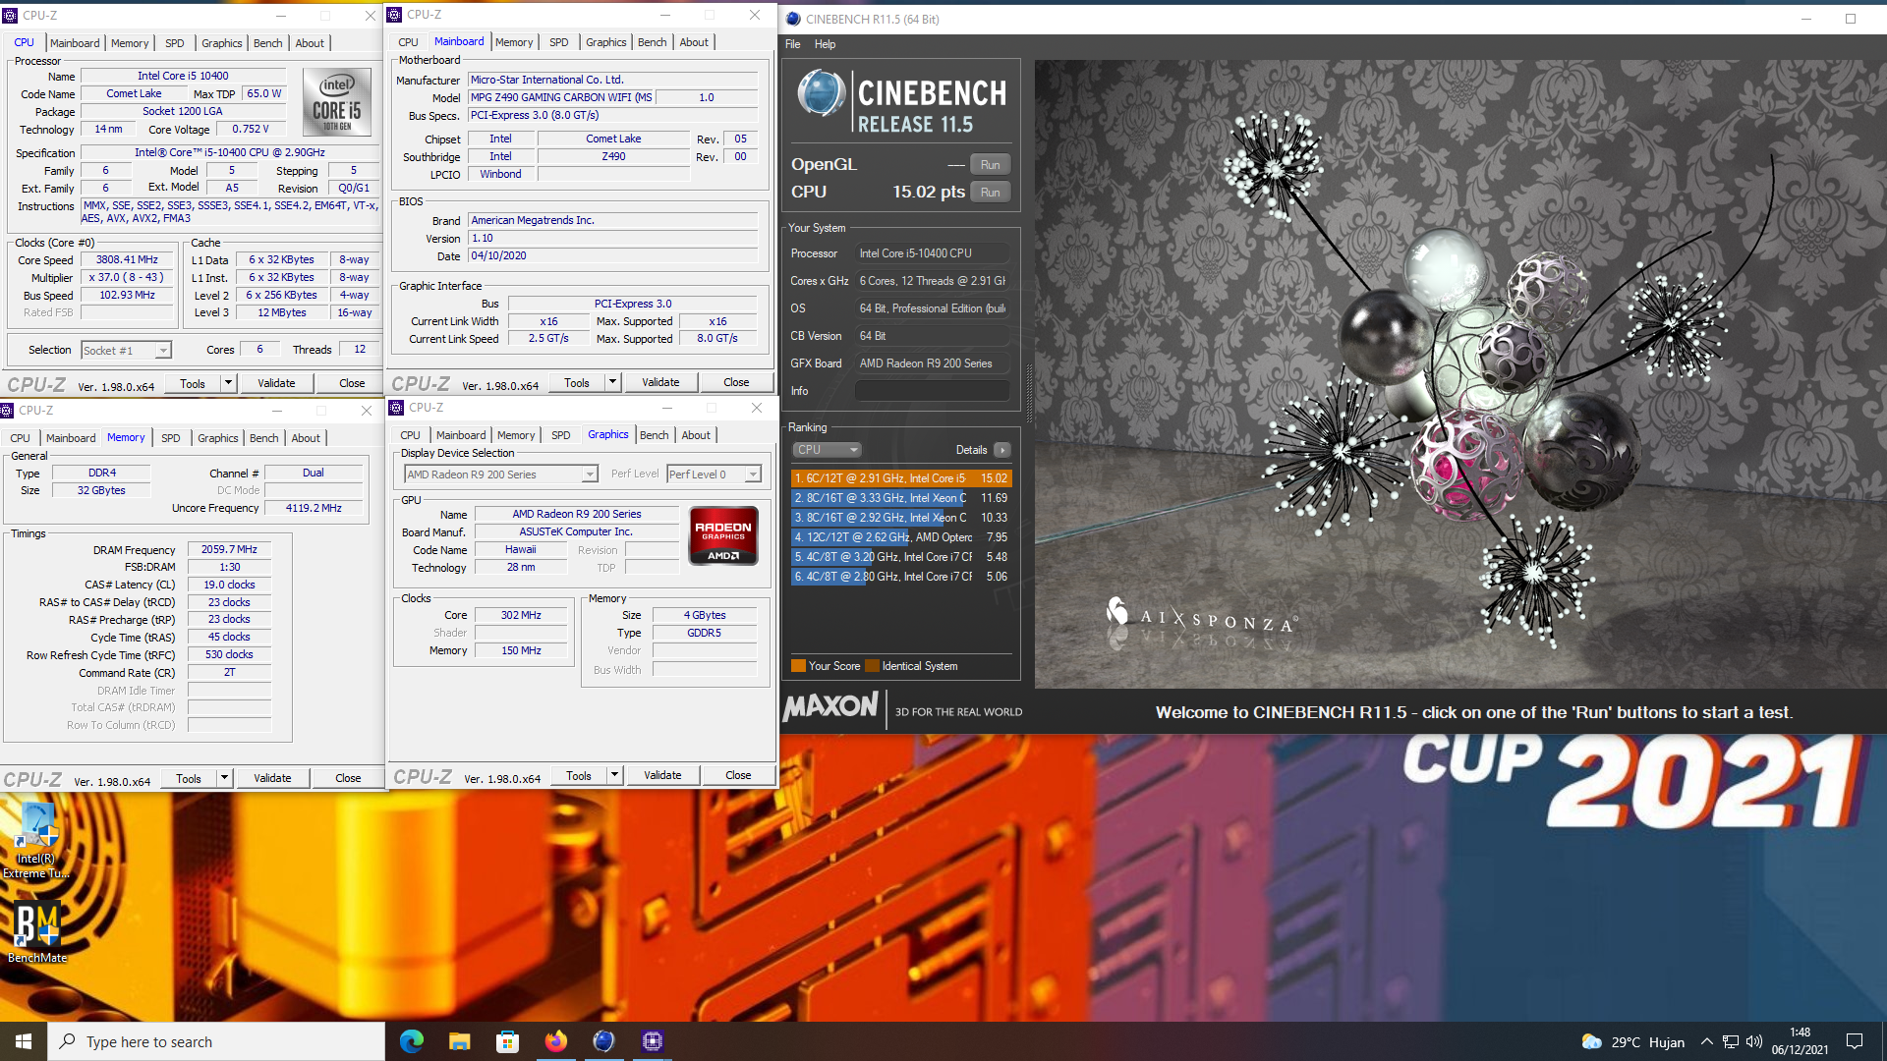1887x1061 pixels.
Task: Run the CPU benchmark
Action: [990, 193]
